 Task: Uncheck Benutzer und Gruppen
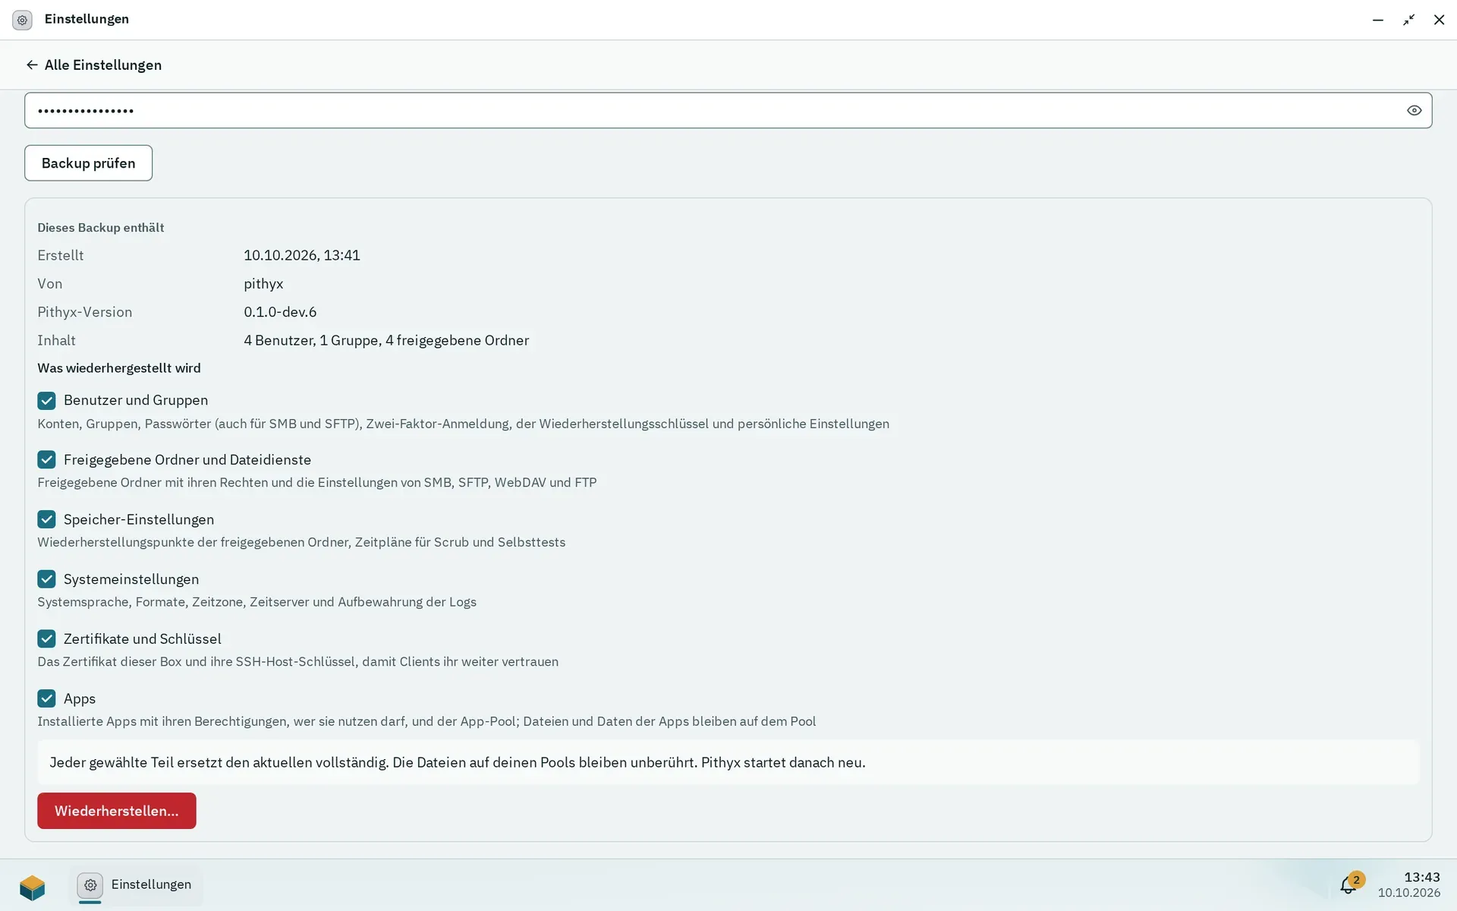[x=46, y=400]
